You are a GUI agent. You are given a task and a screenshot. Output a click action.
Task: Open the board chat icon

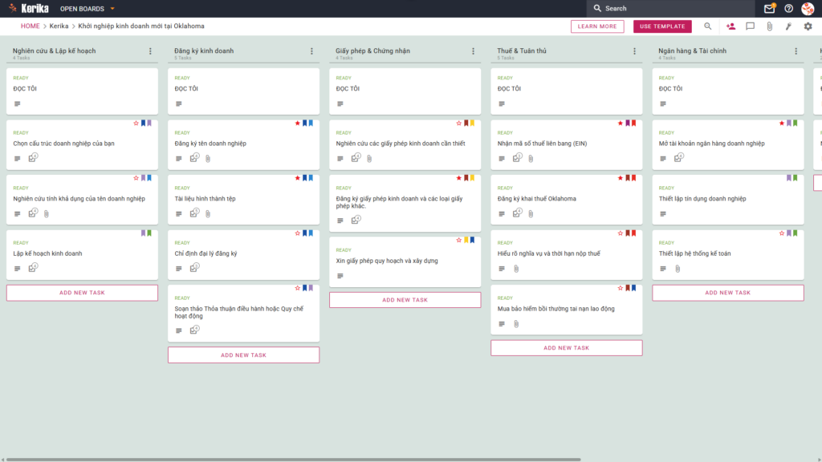751,26
